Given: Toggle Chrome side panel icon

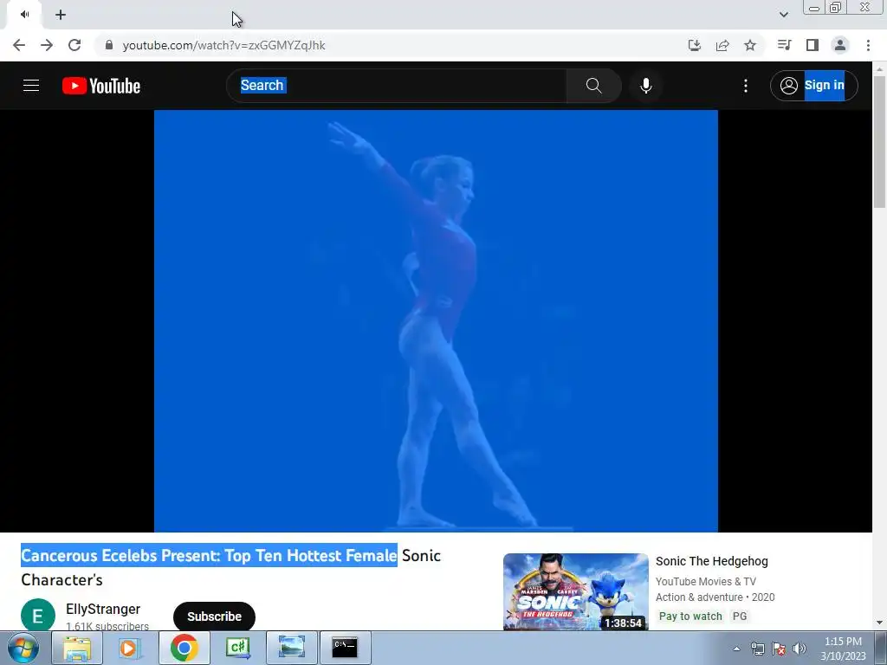Looking at the screenshot, I should [x=813, y=45].
